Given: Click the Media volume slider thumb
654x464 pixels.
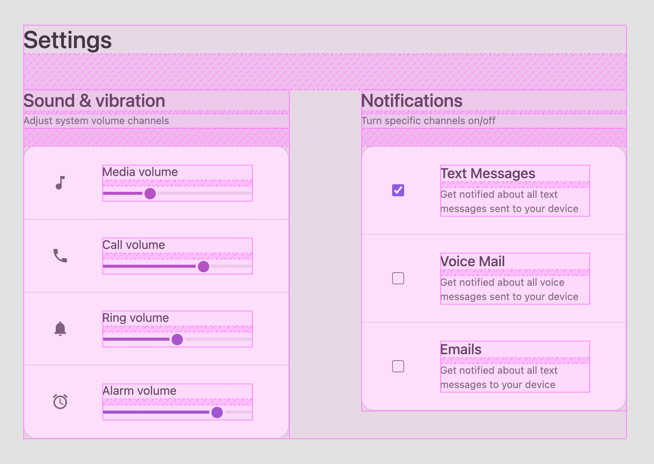Looking at the screenshot, I should tap(150, 194).
